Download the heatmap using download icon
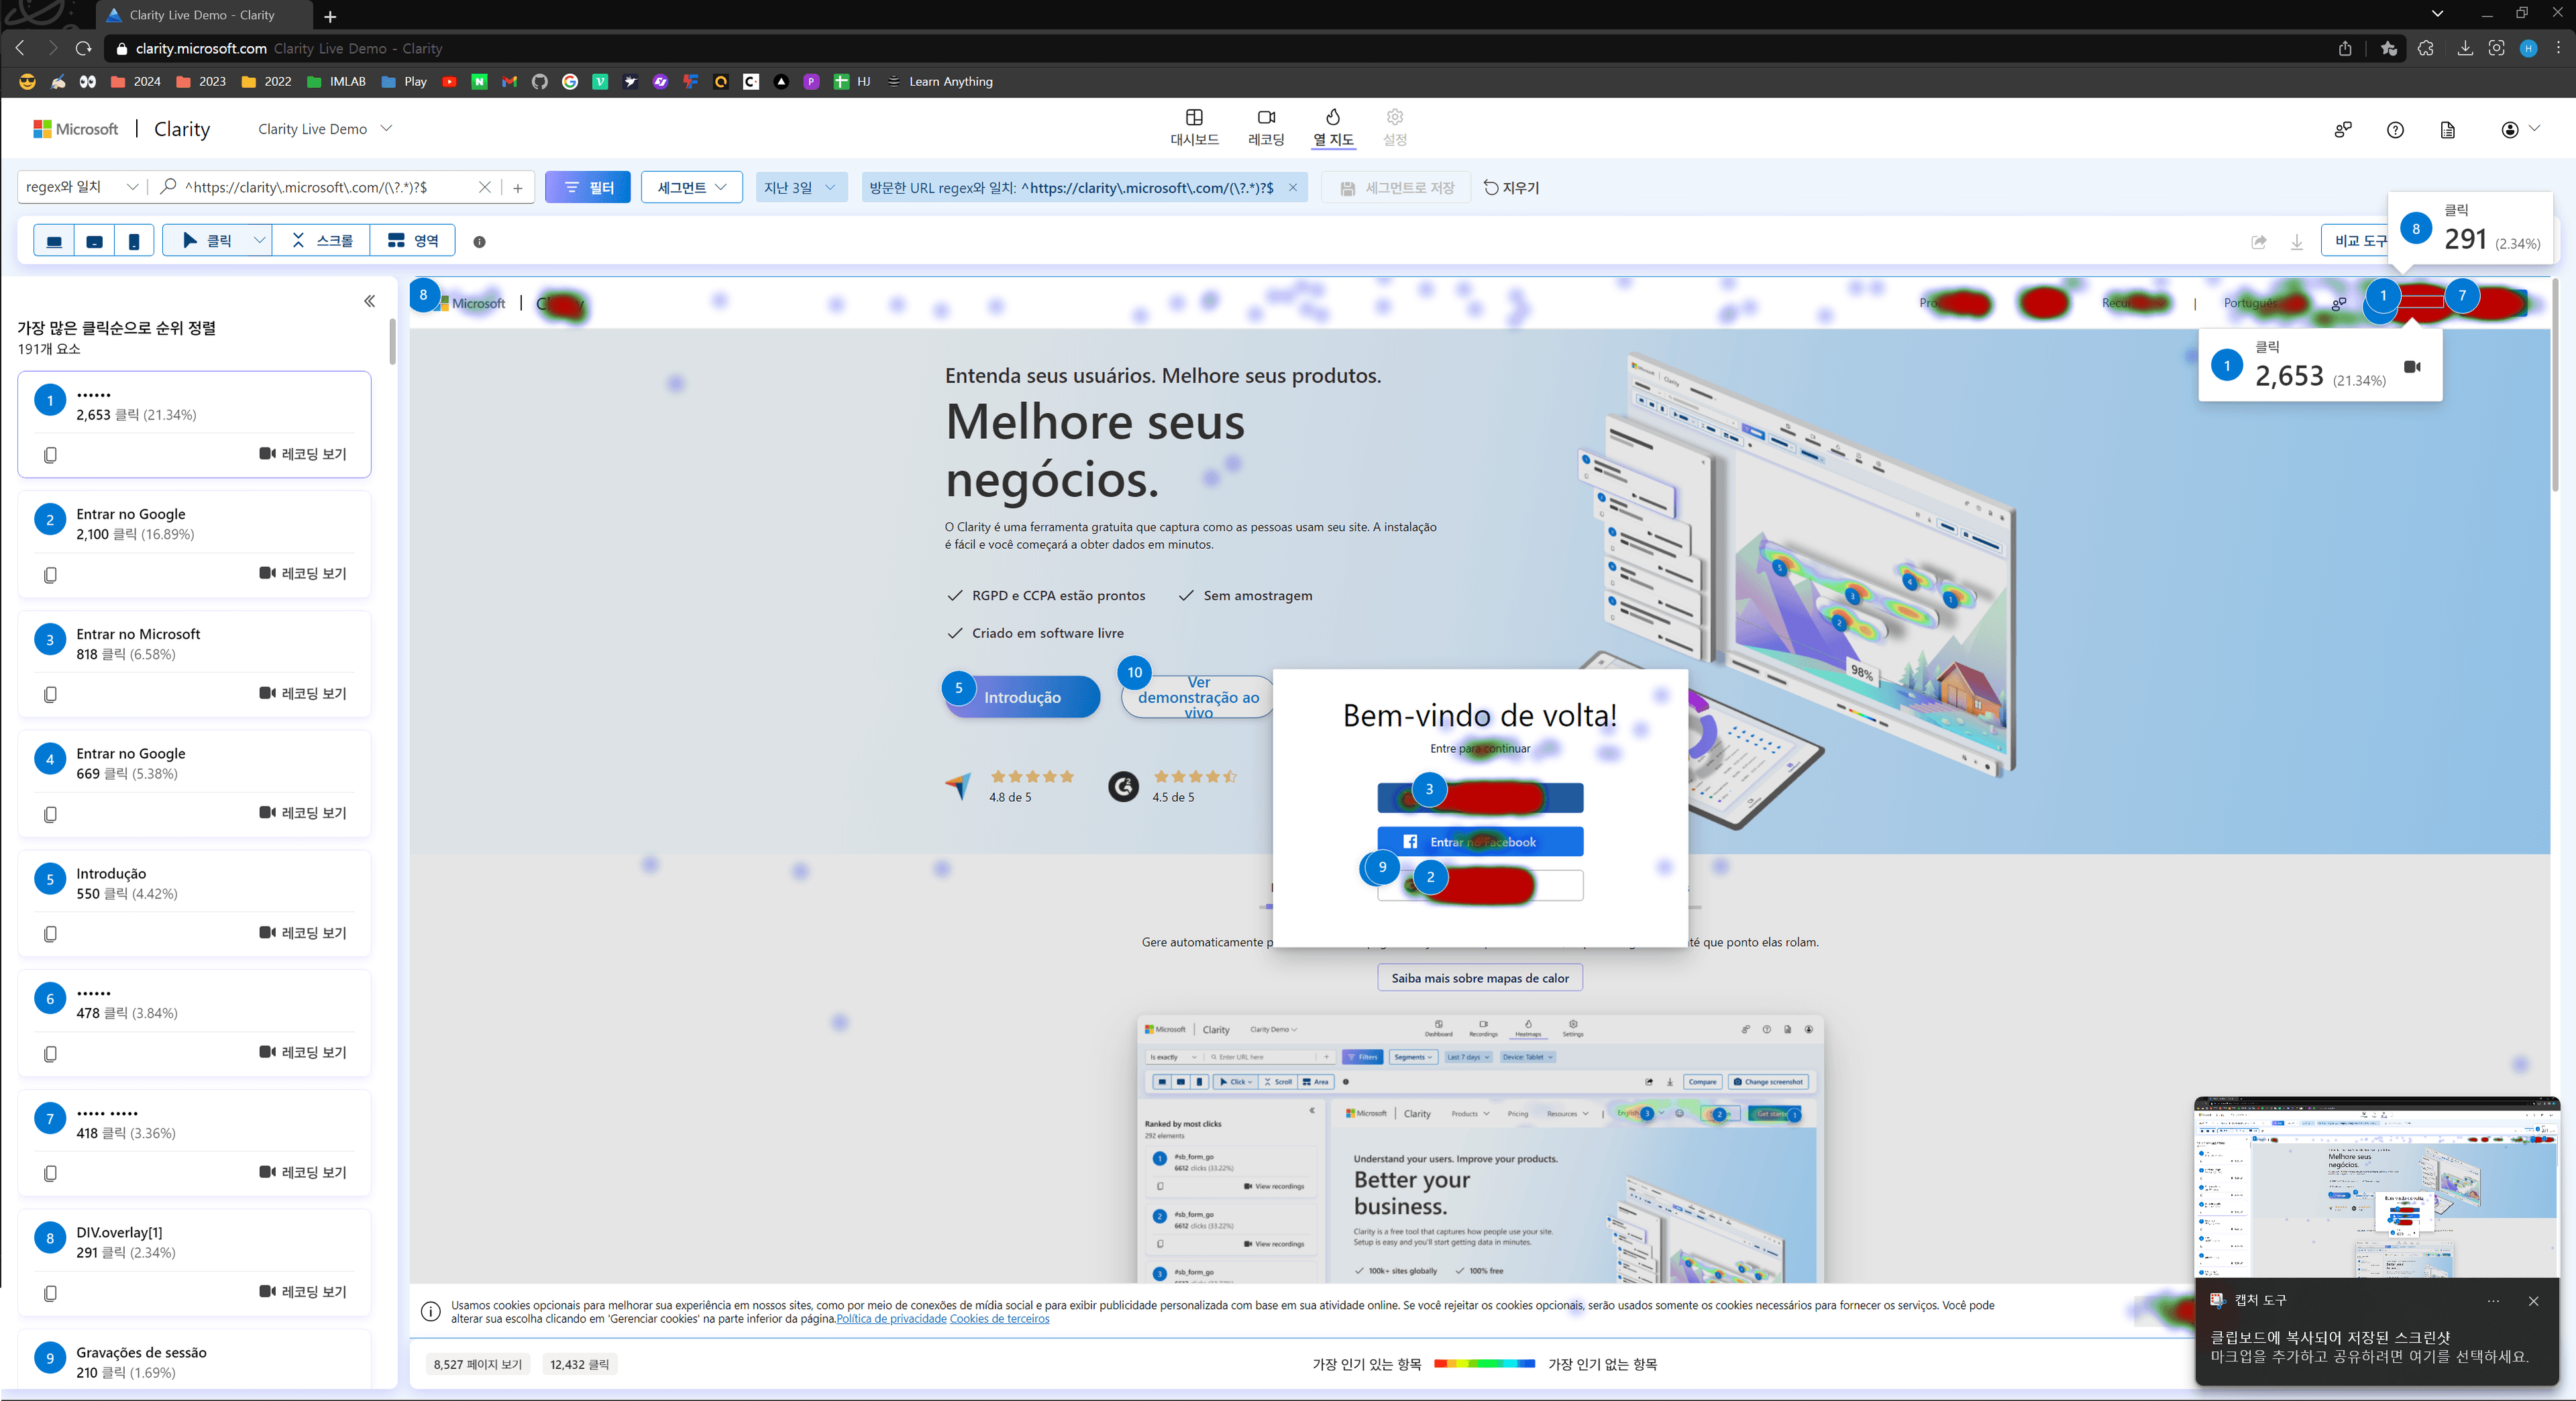Viewport: 2576px width, 1401px height. (x=2297, y=242)
